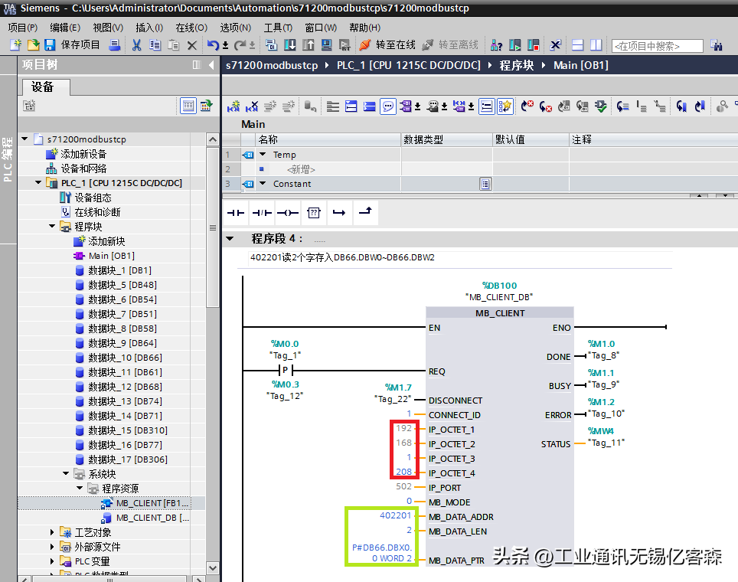Expand the PLC variables tree node
Screen dimensions: 738x582
(x=53, y=561)
